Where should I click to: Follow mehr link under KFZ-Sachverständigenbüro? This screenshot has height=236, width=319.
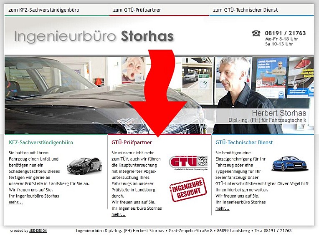16,202
